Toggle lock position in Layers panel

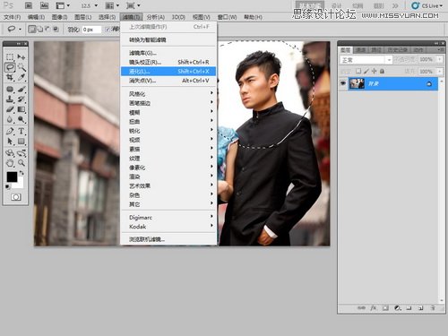click(x=374, y=71)
